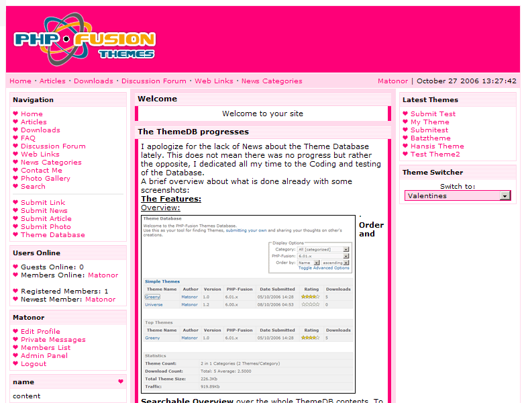Open Submitest in Latest Themes
526x403 pixels.
tap(429, 130)
